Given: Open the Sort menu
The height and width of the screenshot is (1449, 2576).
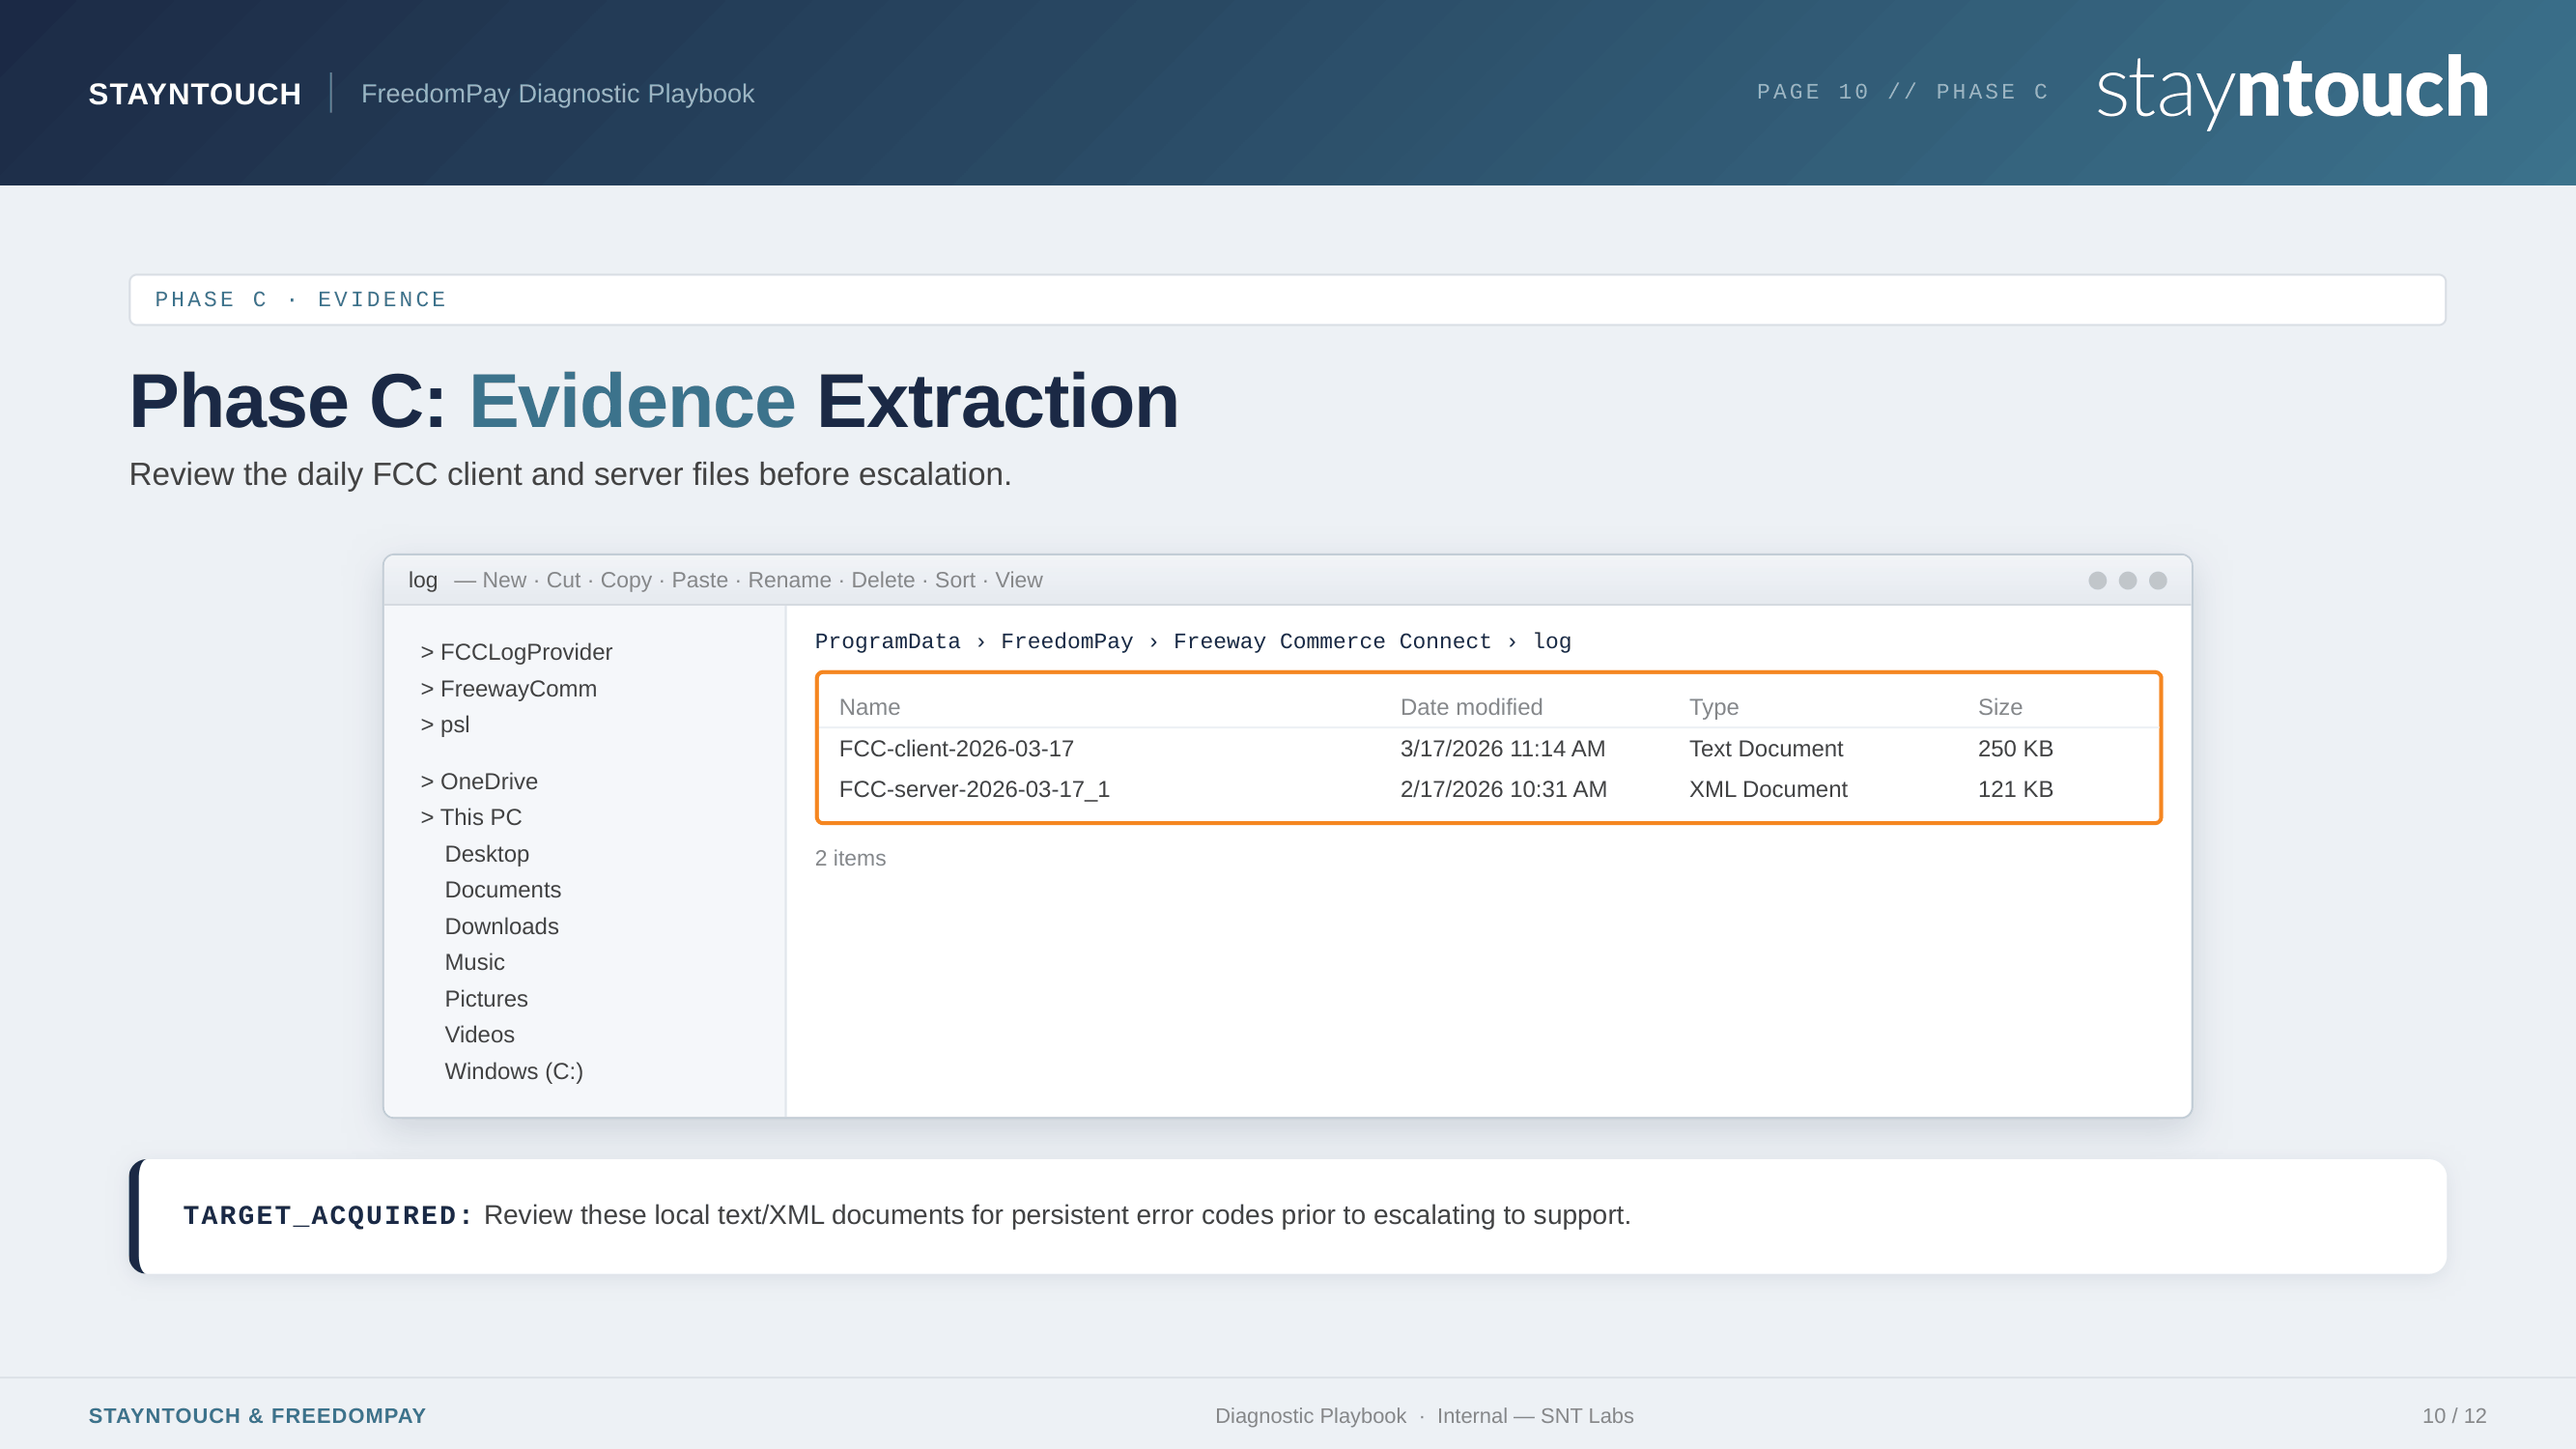Looking at the screenshot, I should point(954,581).
